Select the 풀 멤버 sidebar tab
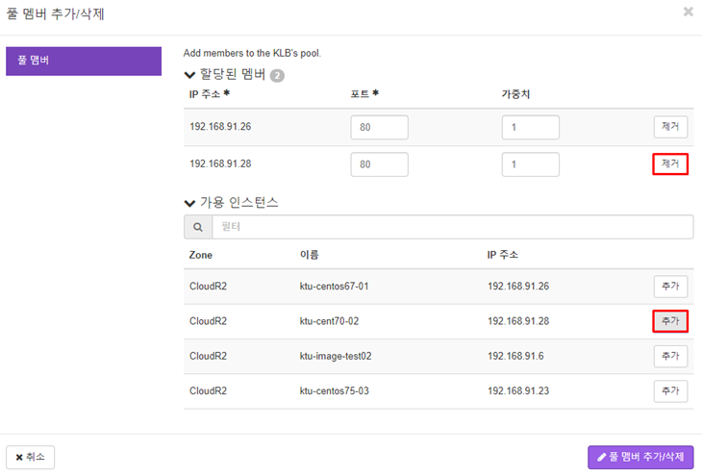Image resolution: width=702 pixels, height=476 pixels. click(84, 61)
